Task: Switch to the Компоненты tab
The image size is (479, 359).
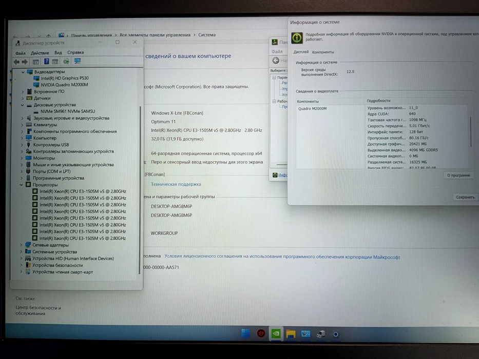Action: pos(323,52)
